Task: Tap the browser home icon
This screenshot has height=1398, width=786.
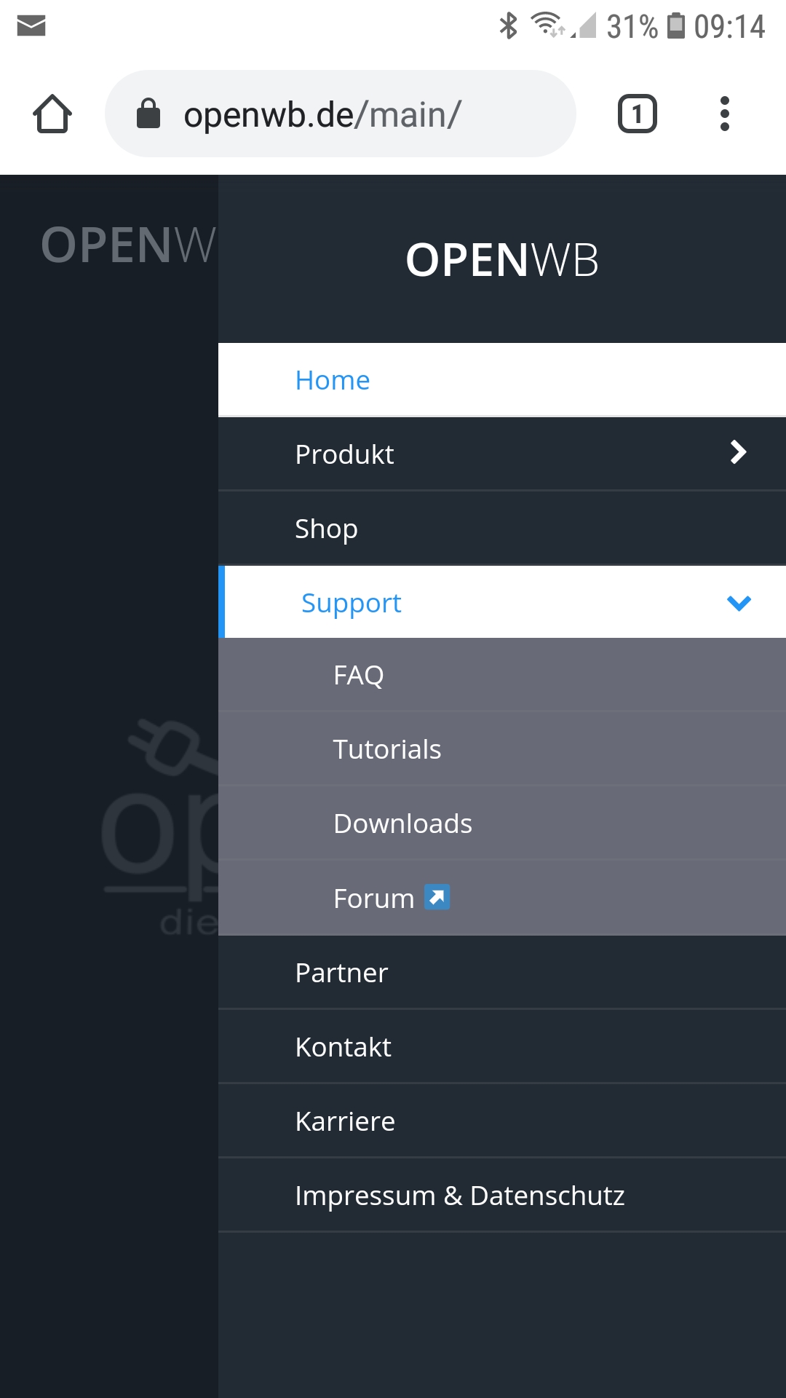Action: [x=52, y=114]
